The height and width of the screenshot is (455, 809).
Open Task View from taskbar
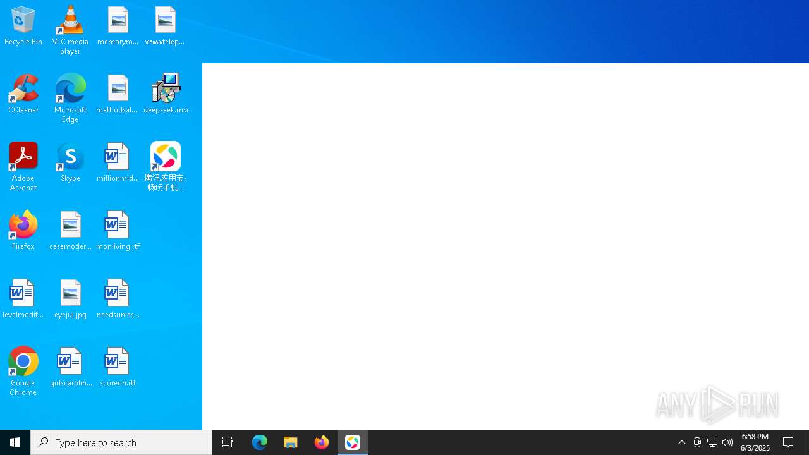point(228,442)
